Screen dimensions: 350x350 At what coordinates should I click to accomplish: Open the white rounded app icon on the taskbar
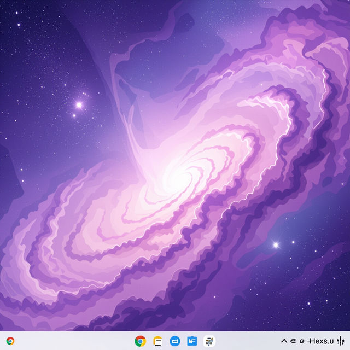click(x=209, y=341)
